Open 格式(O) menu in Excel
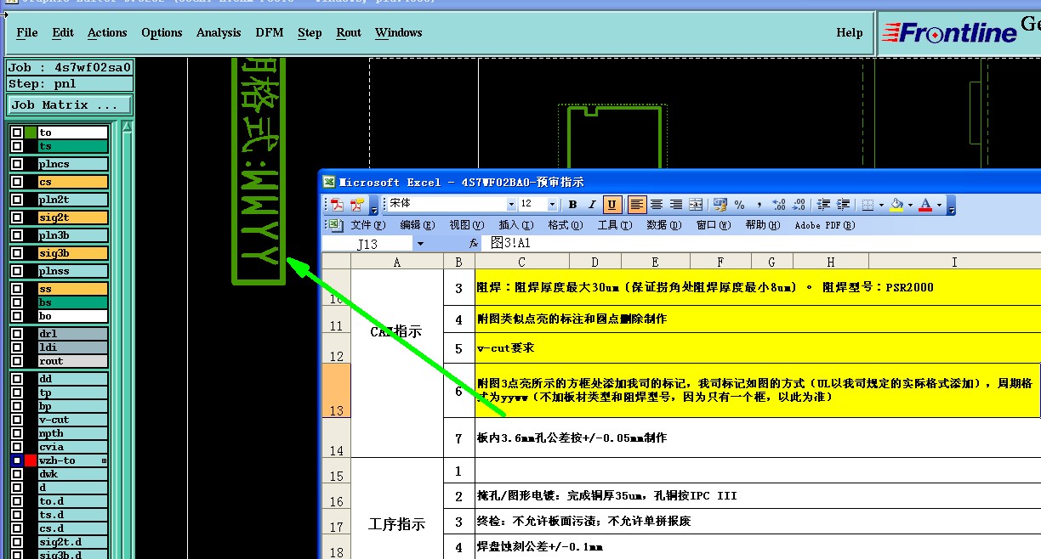Image resolution: width=1041 pixels, height=559 pixels. point(565,225)
